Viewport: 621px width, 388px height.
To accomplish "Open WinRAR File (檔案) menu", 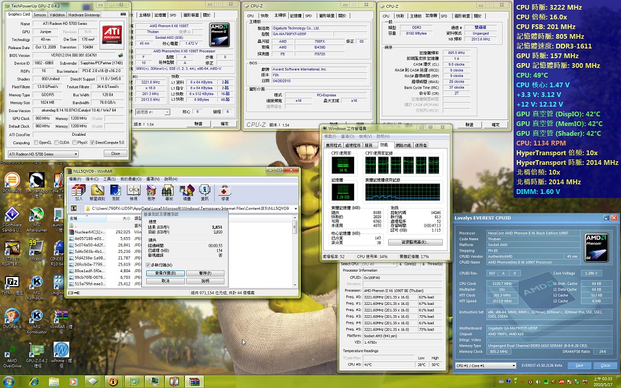I will pos(75,179).
